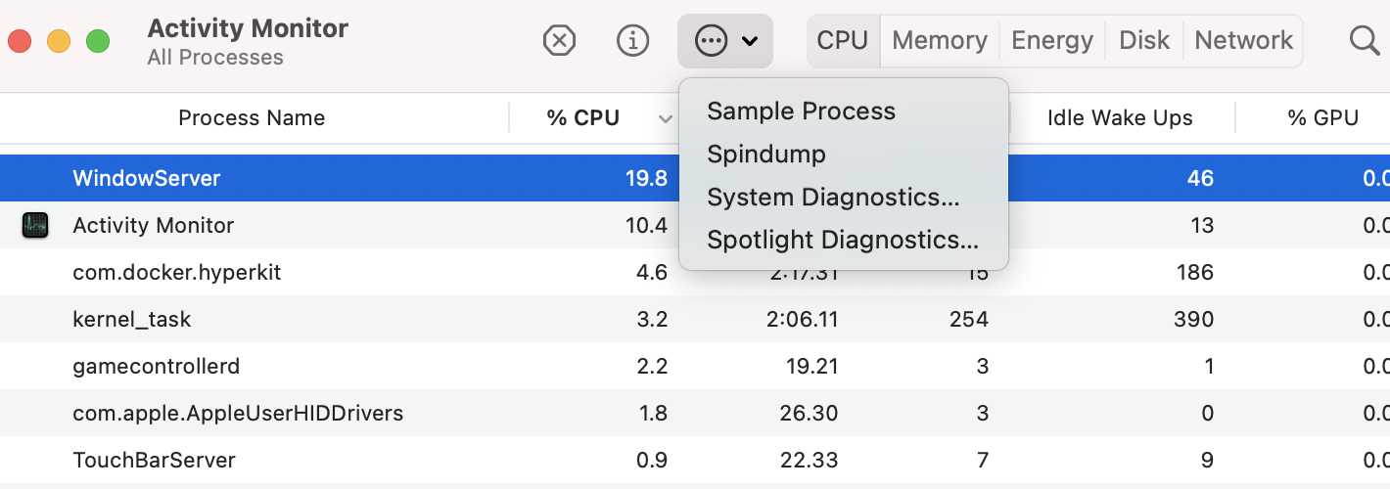Open System Diagnostics... menu item
The height and width of the screenshot is (489, 1390).
pos(833,198)
